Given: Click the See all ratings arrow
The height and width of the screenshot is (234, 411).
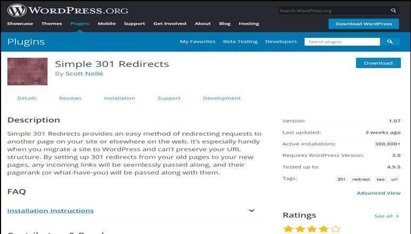Looking at the screenshot, I should point(397,216).
